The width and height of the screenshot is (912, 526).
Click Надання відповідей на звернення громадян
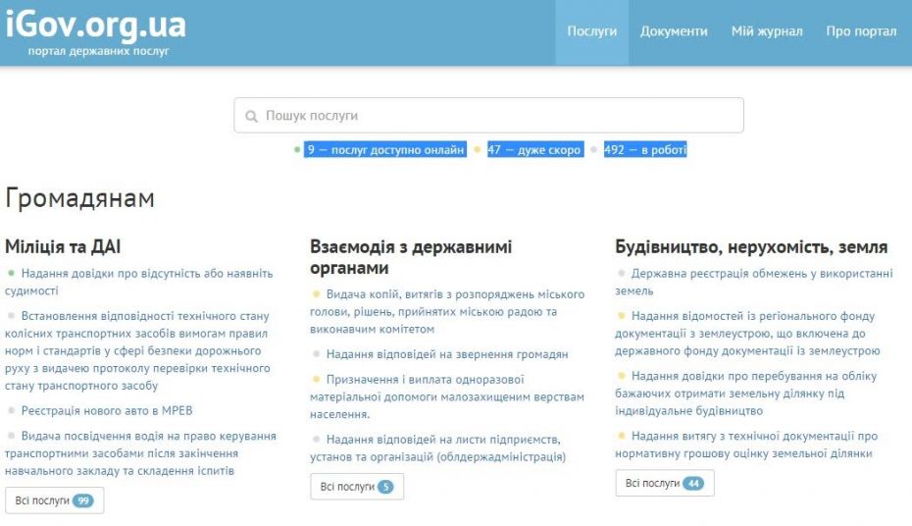[x=446, y=354]
